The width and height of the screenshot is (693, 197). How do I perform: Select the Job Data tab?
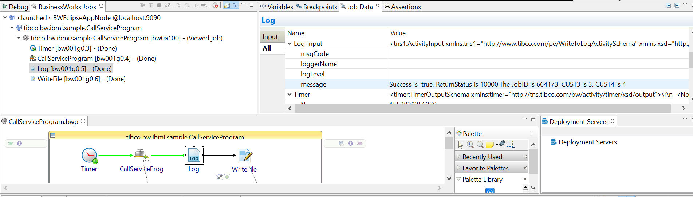click(360, 7)
